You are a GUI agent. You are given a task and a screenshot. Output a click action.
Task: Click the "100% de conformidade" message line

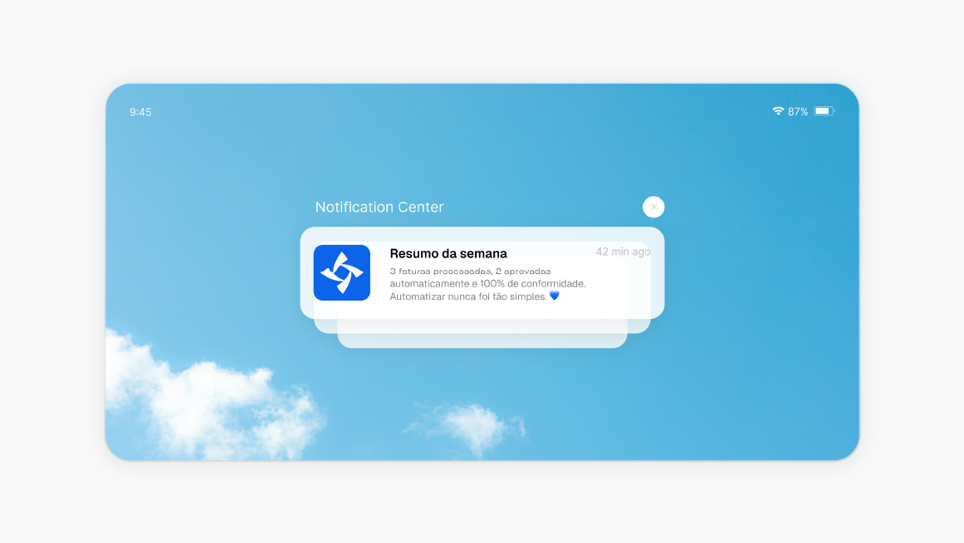tap(487, 283)
